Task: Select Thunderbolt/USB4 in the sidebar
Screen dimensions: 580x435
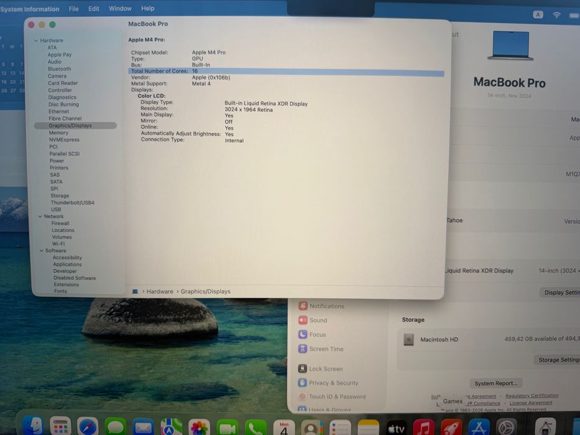Action: click(x=73, y=203)
